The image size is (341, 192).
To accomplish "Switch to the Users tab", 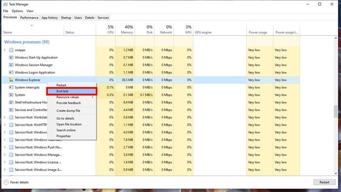I will point(78,18).
